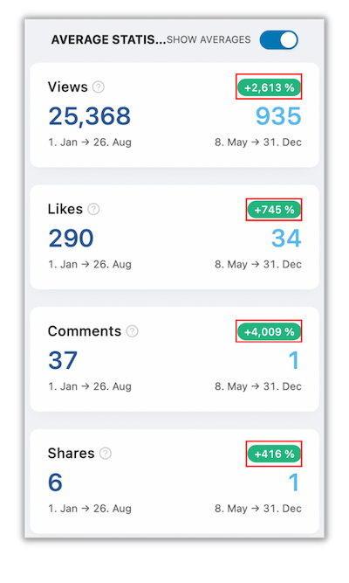The image size is (349, 583).
Task: Open the Likes help question icon
Action: (x=93, y=209)
